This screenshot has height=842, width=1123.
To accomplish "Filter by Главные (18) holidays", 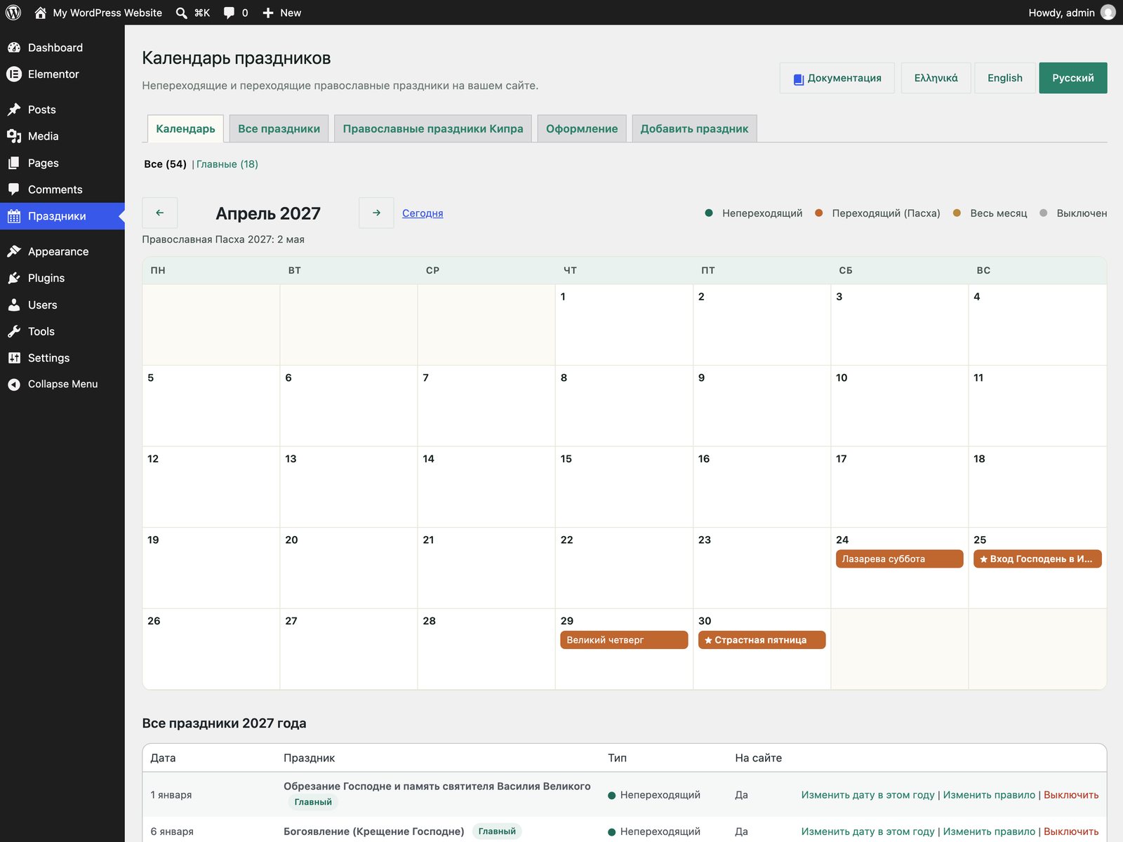I will [x=227, y=164].
